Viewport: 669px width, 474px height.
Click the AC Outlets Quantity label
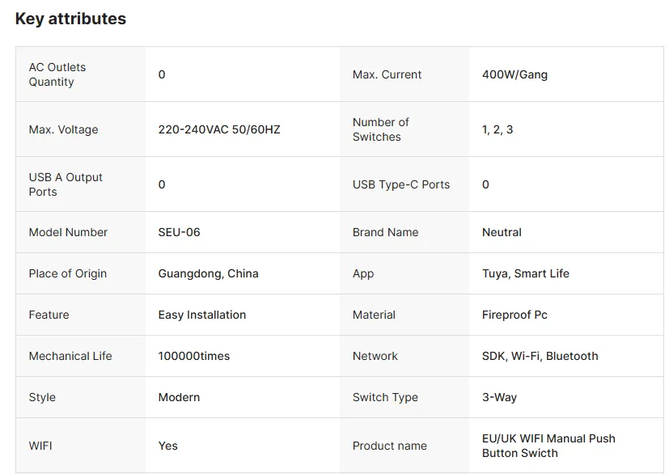[57, 74]
